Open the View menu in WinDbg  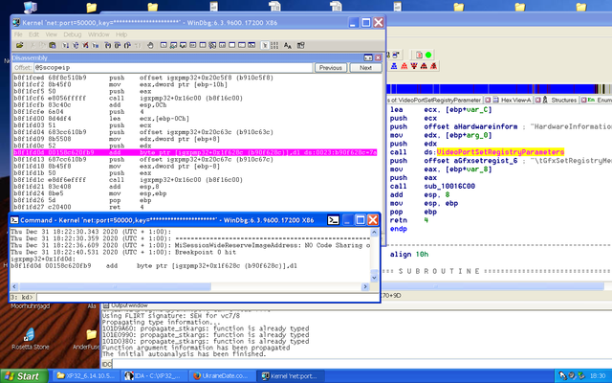point(51,34)
